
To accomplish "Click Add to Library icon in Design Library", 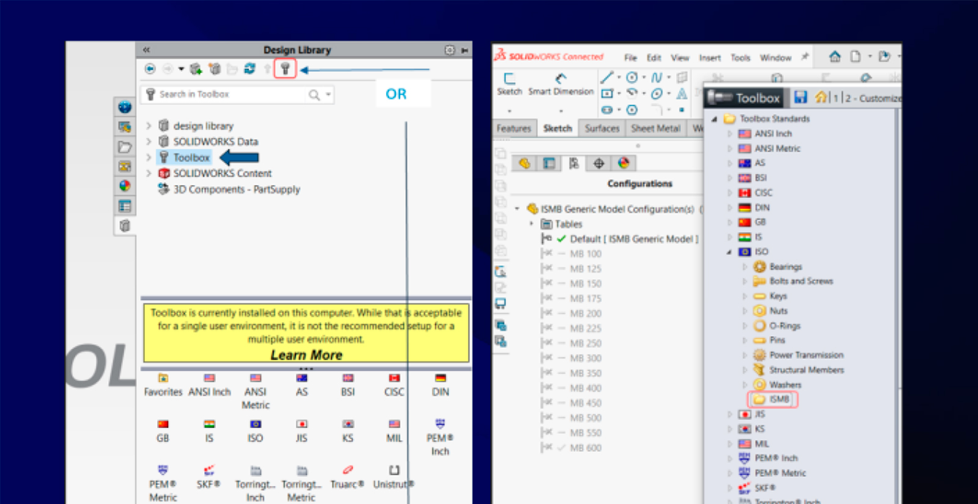I will point(196,68).
